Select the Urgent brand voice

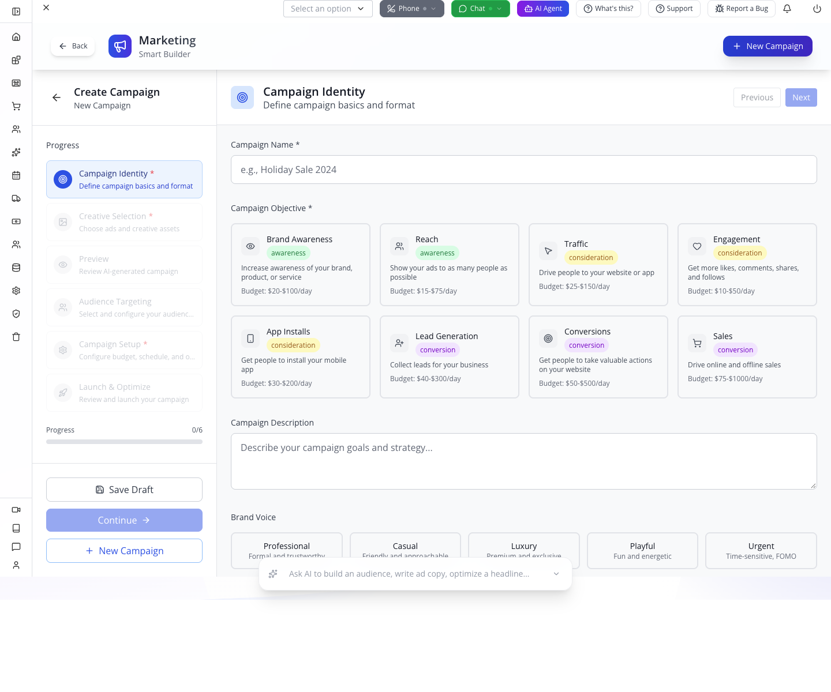point(761,551)
